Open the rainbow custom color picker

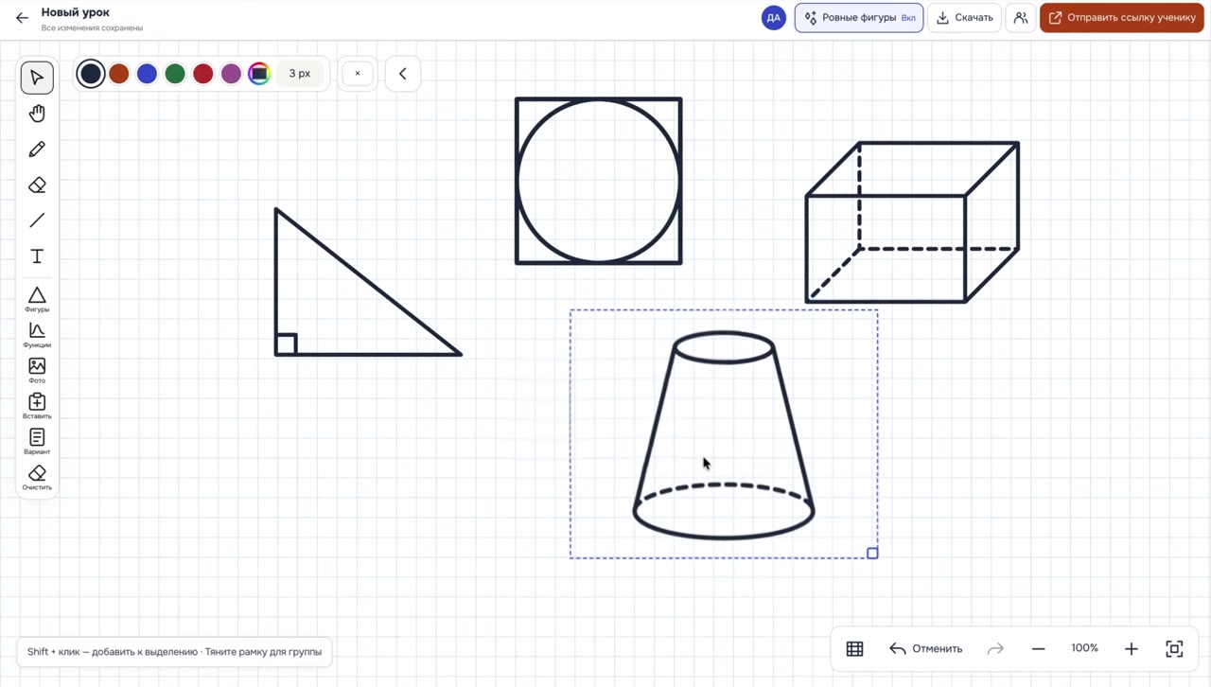(x=259, y=74)
